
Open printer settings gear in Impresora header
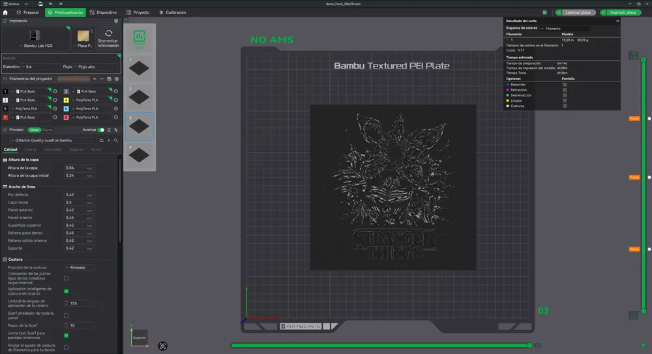pyautogui.click(x=116, y=21)
